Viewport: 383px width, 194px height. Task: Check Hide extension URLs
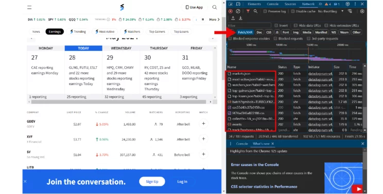326,25
